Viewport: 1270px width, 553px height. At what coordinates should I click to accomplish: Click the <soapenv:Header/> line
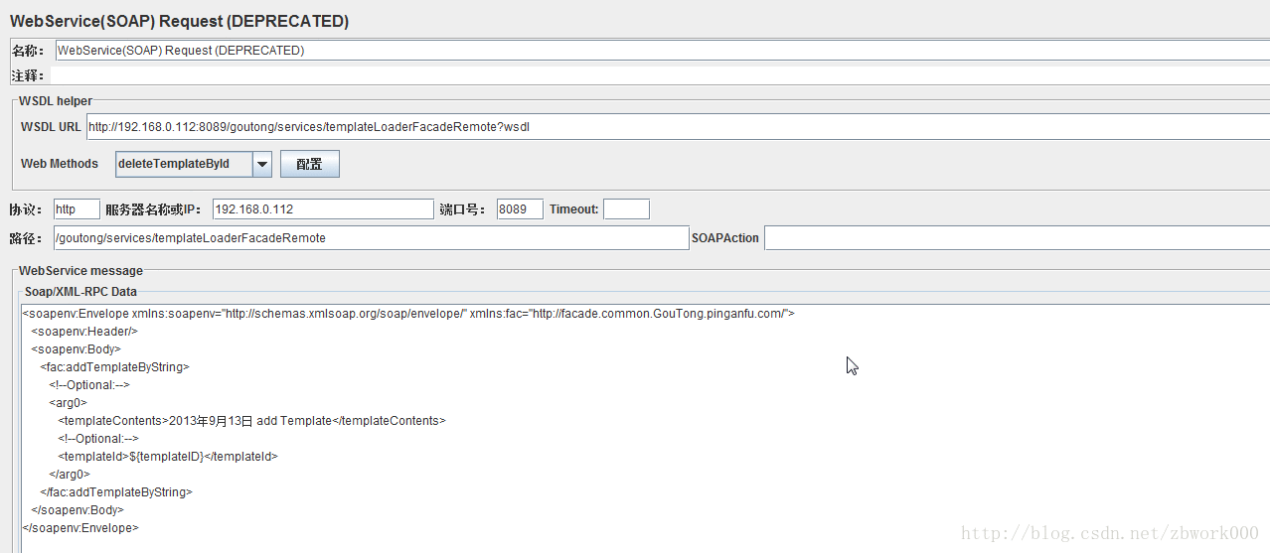pyautogui.click(x=84, y=332)
